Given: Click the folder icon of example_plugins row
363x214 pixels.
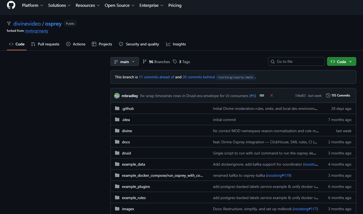Looking at the screenshot, I should 117,186.
